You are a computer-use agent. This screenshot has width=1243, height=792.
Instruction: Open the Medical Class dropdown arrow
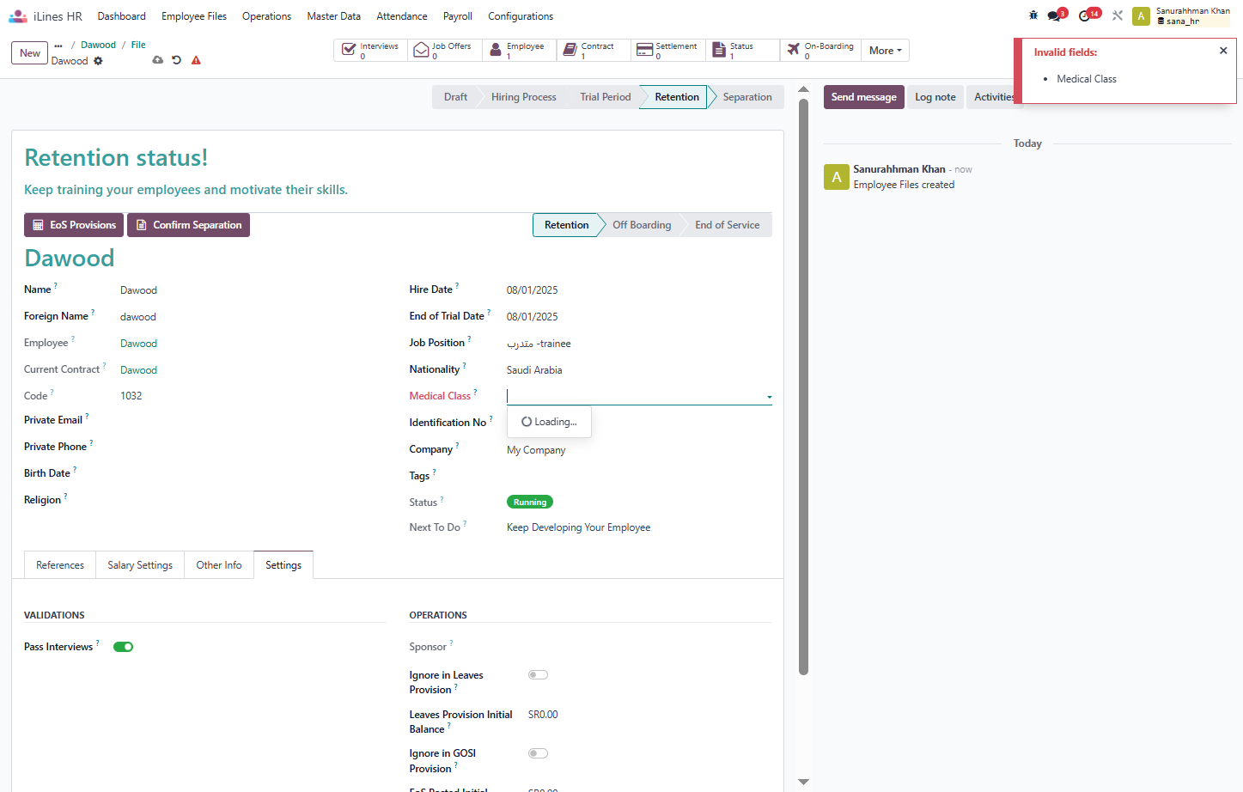769,397
